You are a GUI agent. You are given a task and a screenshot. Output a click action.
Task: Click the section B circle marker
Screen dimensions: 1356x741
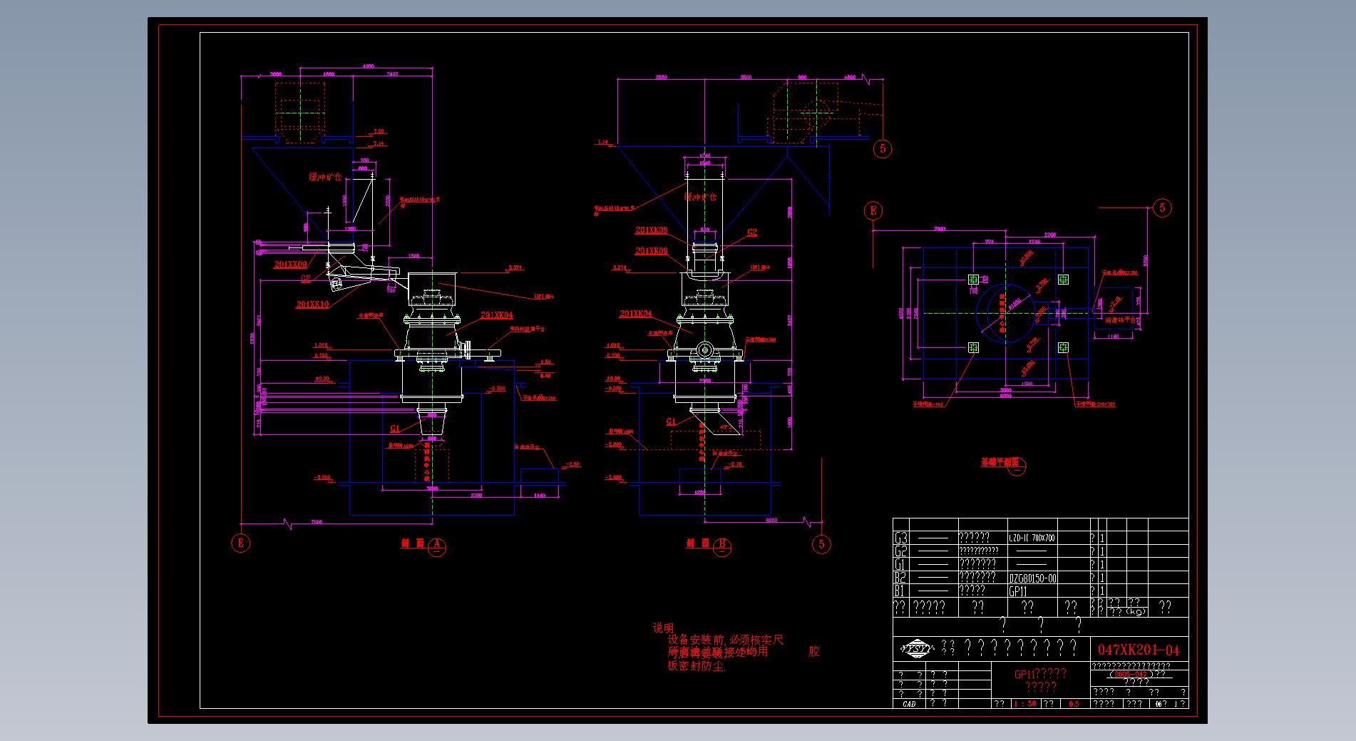click(722, 546)
